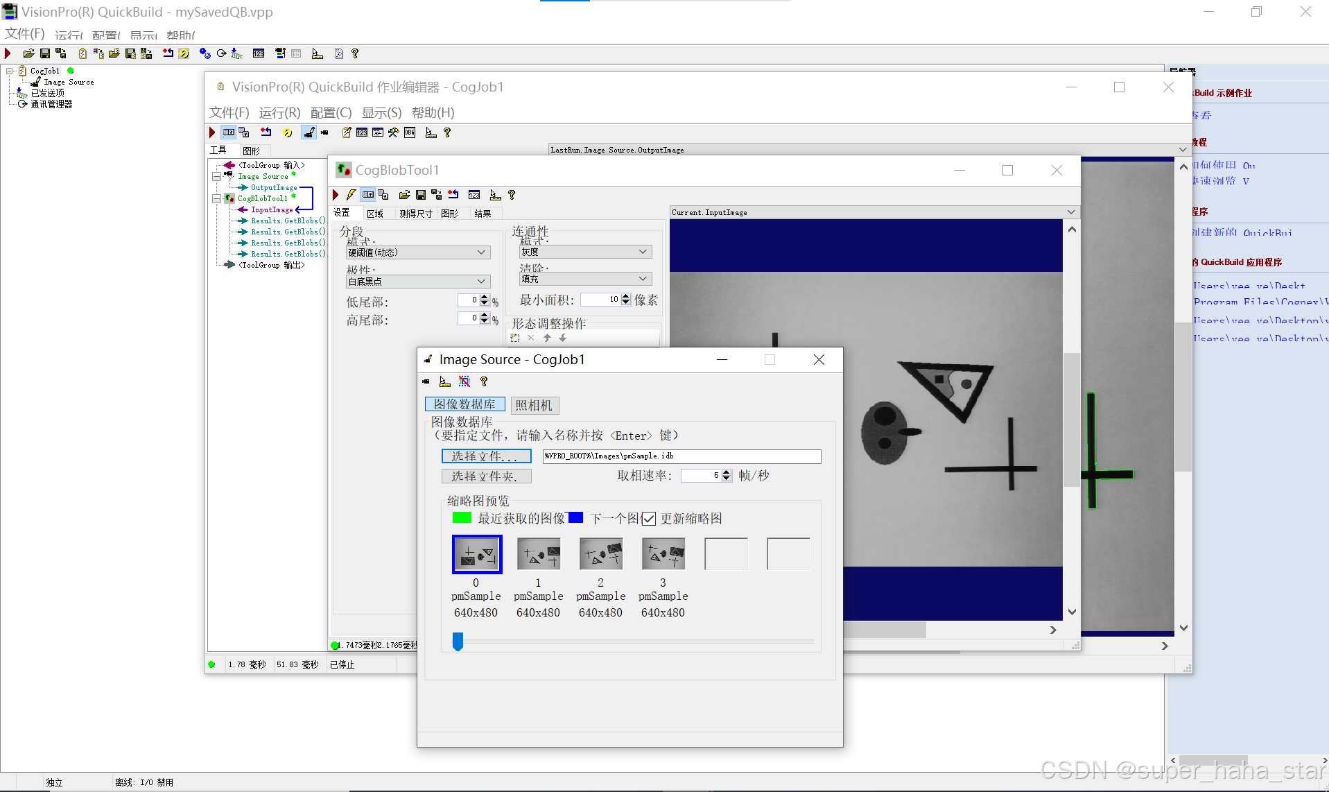The height and width of the screenshot is (792, 1329).
Task: Switch to the 区域 tab in CogBlobTool1
Action: tap(375, 214)
